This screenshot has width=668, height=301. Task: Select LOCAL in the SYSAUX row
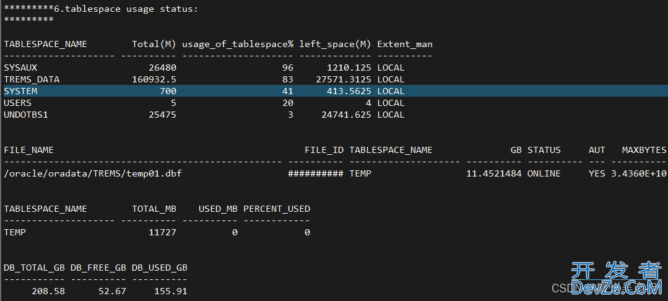click(391, 68)
